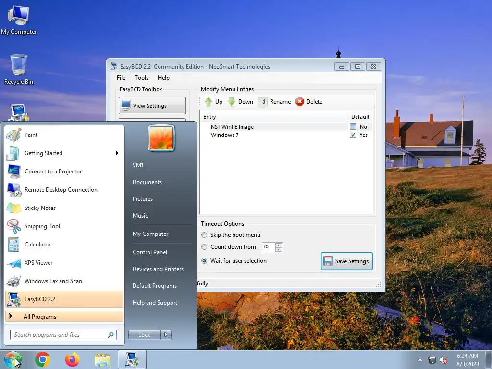Image resolution: width=492 pixels, height=369 pixels.
Task: Select My Computer desktop icon
Action: tap(19, 20)
